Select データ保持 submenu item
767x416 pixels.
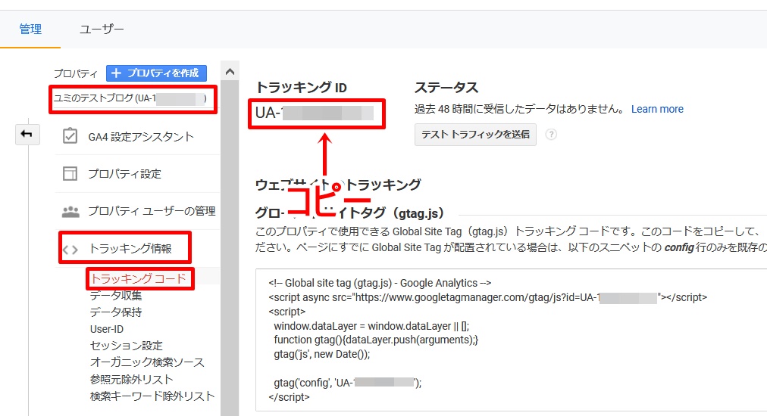(x=116, y=312)
